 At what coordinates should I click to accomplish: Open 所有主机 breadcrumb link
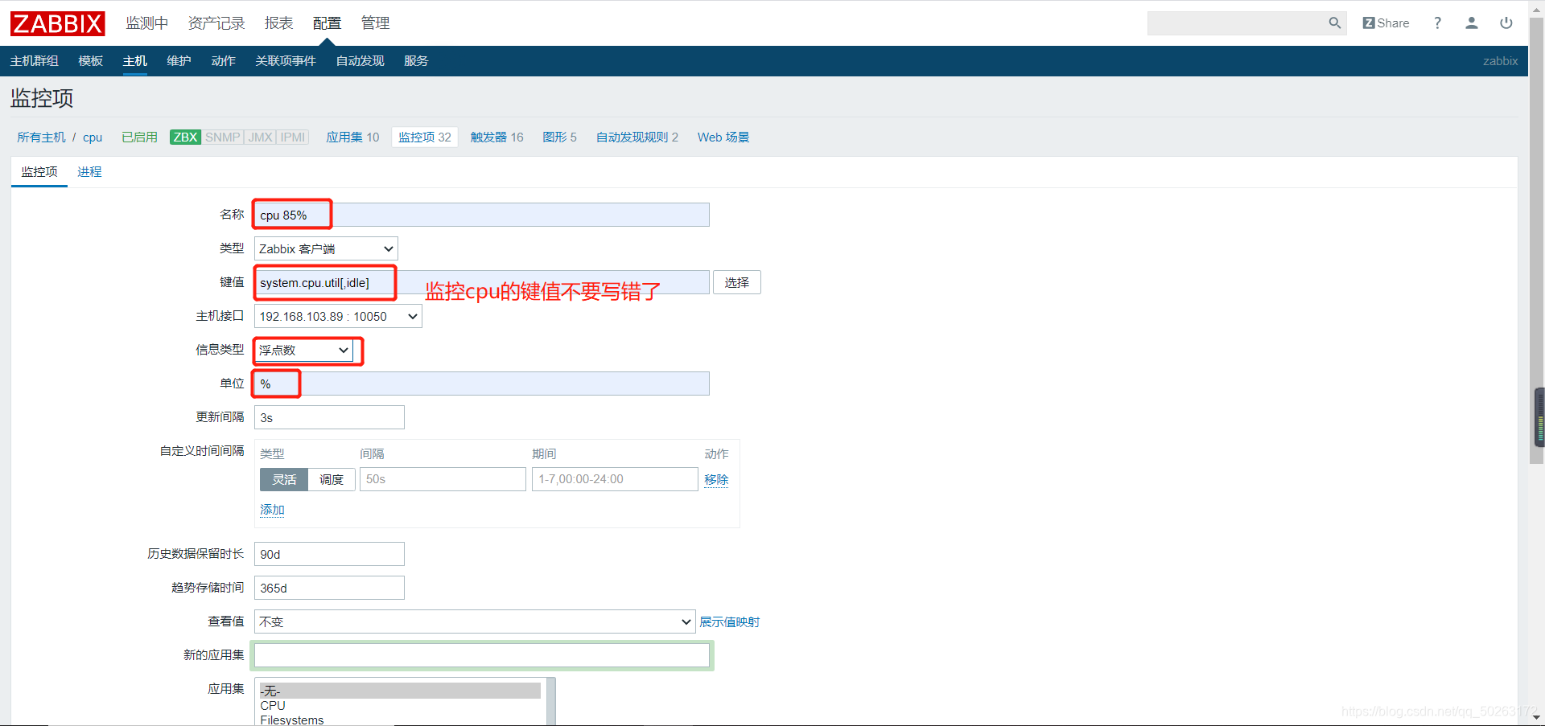[x=42, y=137]
